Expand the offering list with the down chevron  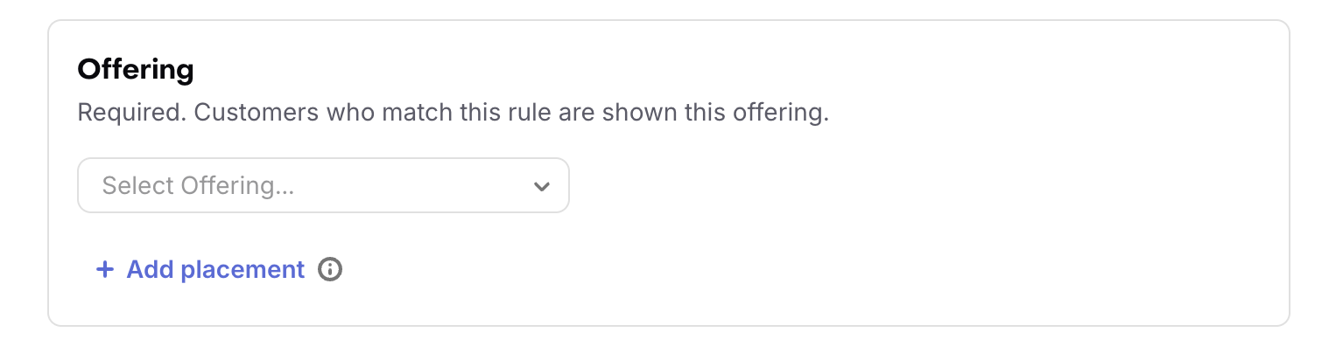point(542,186)
